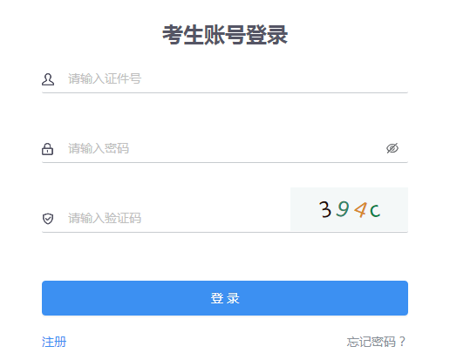This screenshot has width=450, height=360.
Task: Click the padlock icon beside password field
Action: click(x=47, y=149)
